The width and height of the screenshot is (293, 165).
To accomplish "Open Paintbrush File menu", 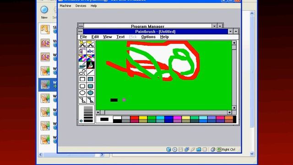I will coord(83,37).
